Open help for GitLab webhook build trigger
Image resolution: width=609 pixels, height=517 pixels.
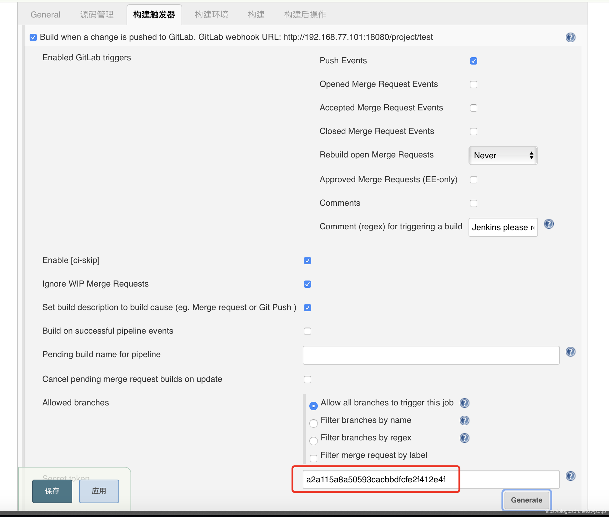click(570, 37)
